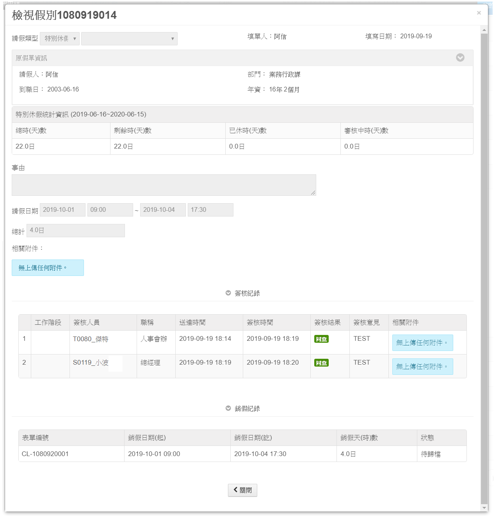
Task: Open the empty dropdown beside leave type
Action: pos(129,39)
